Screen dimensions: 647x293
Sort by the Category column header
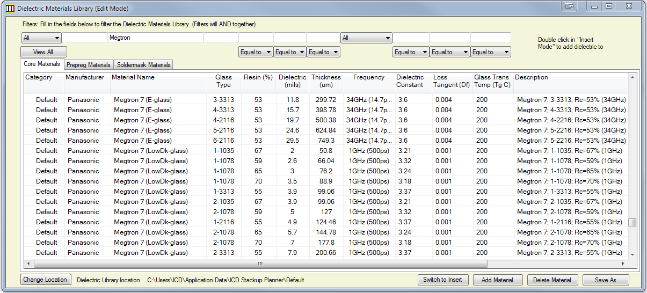tap(43, 82)
